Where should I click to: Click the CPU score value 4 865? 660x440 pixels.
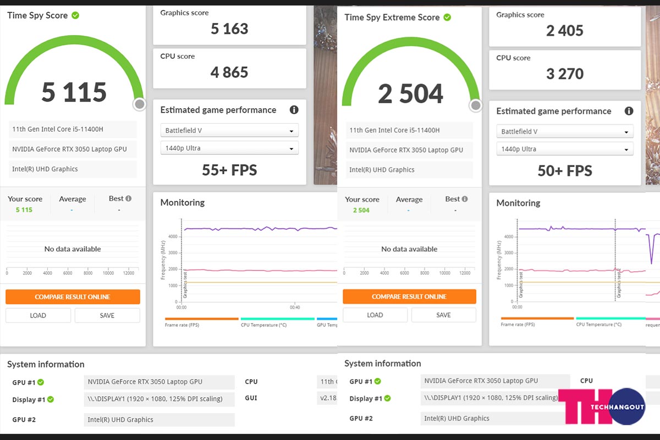229,72
